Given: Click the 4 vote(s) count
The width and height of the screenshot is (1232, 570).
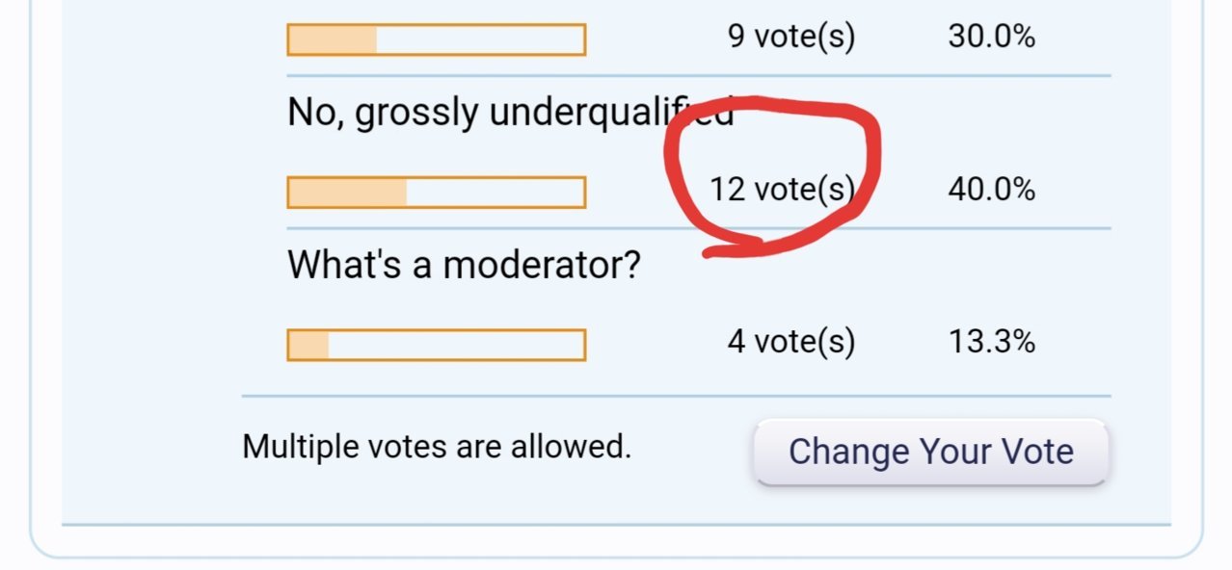Looking at the screenshot, I should click(791, 342).
